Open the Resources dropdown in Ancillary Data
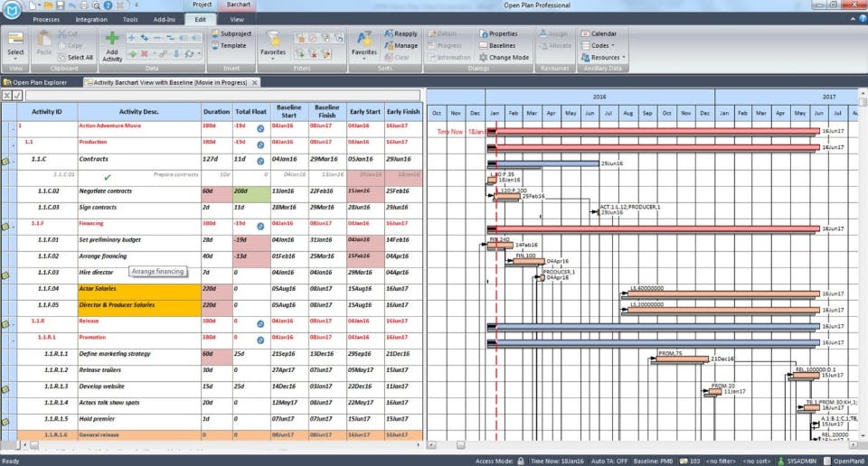 (603, 57)
